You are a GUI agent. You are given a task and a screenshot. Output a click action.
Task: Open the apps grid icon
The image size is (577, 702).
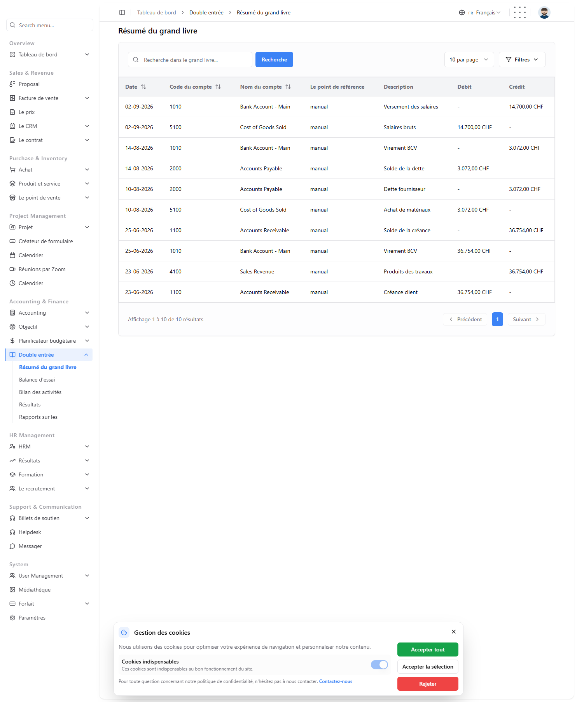520,12
